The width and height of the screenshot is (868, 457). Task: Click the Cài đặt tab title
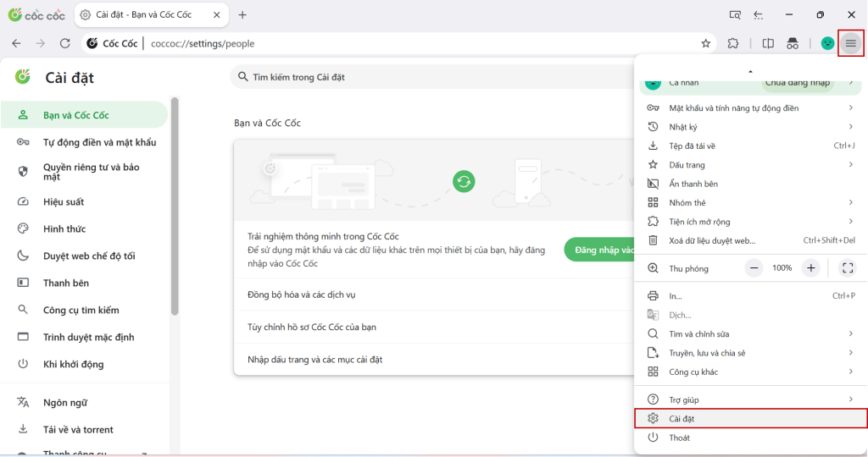[x=144, y=15]
